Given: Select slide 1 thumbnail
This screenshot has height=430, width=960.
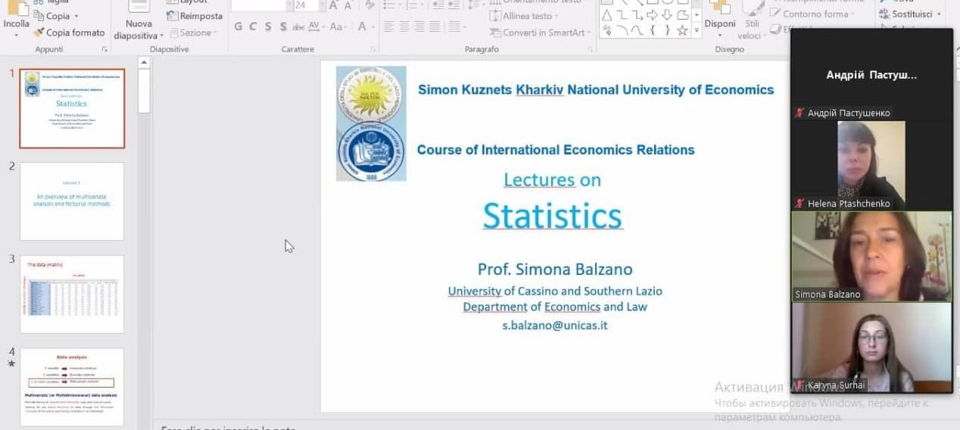Looking at the screenshot, I should pos(72,108).
